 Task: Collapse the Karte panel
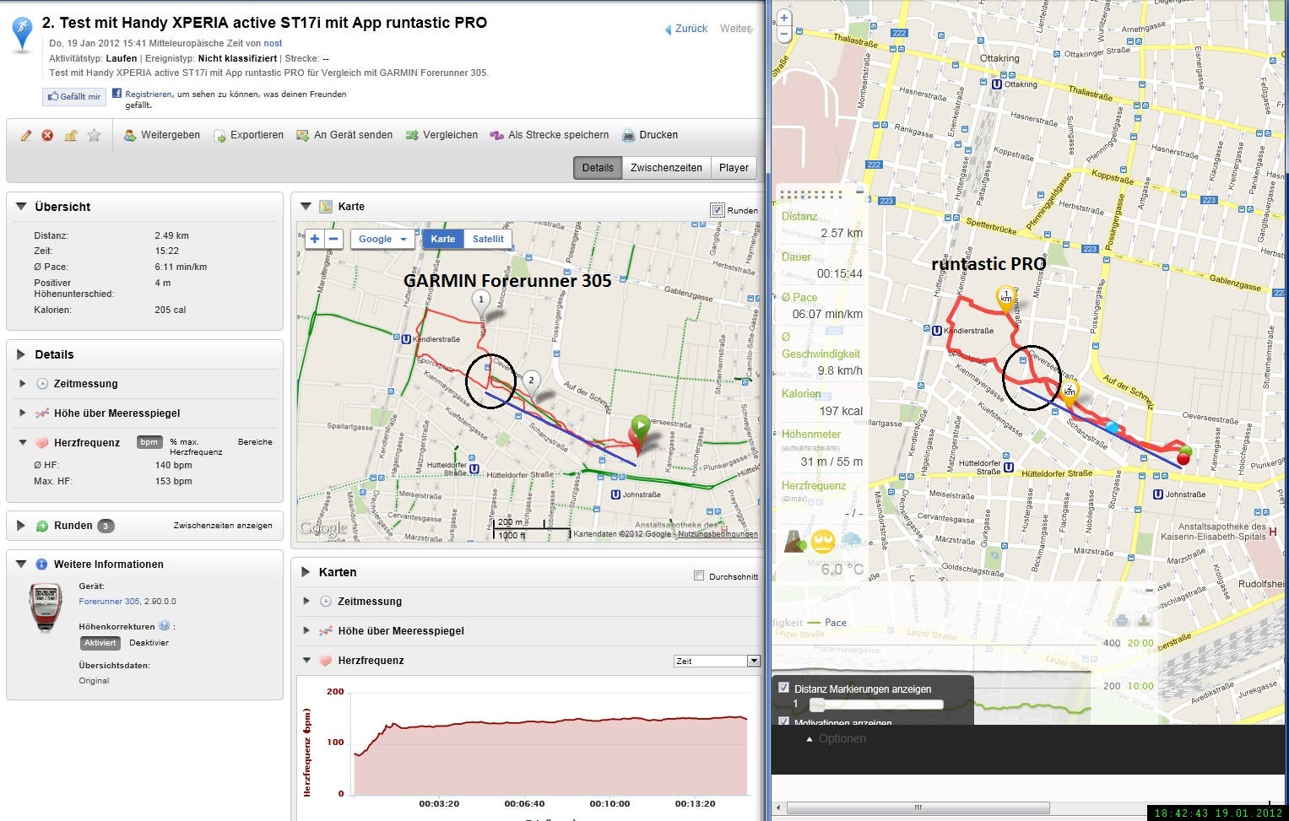(306, 207)
